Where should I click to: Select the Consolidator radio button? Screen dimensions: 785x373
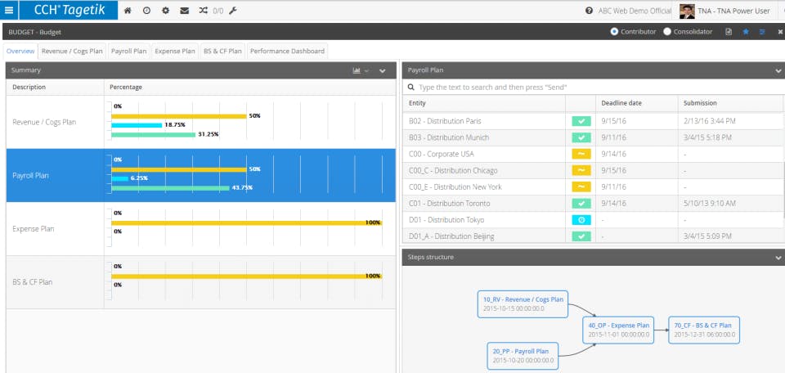tap(667, 32)
